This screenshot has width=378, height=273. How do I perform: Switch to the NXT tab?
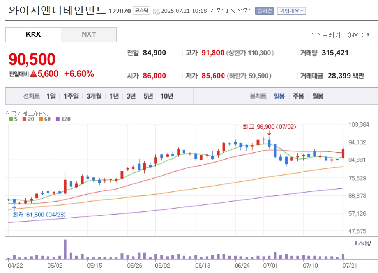tap(89, 34)
